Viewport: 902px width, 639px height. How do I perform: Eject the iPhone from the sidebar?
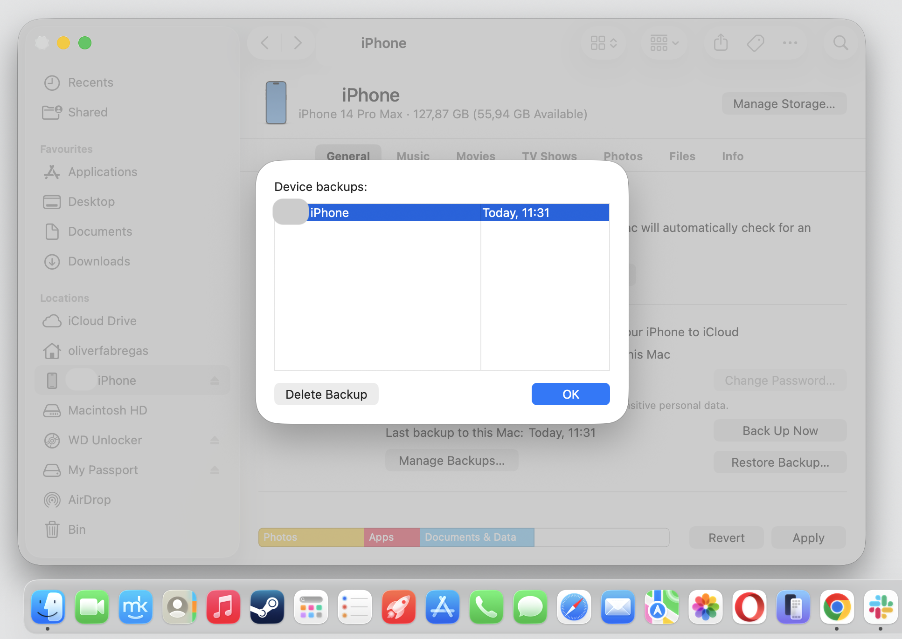click(215, 381)
